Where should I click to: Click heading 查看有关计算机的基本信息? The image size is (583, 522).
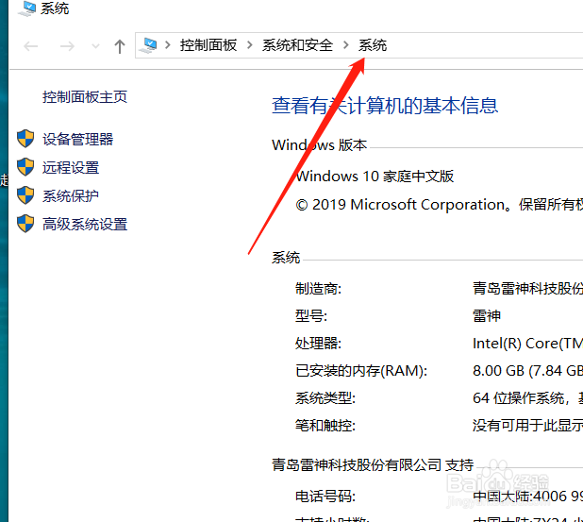tap(385, 106)
